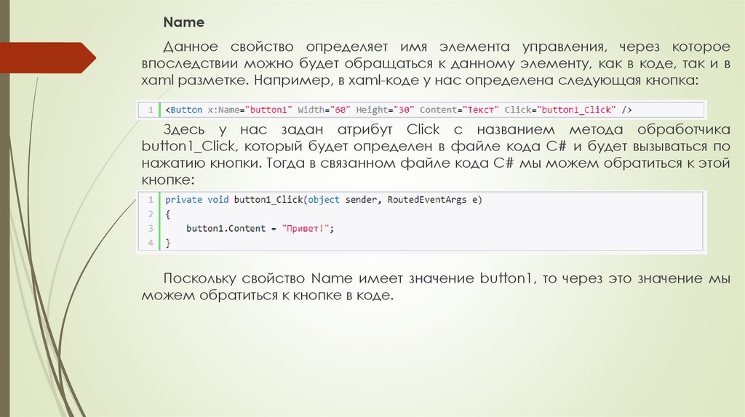
Task: Click the closing brace on line 4
Action: pyautogui.click(x=168, y=243)
